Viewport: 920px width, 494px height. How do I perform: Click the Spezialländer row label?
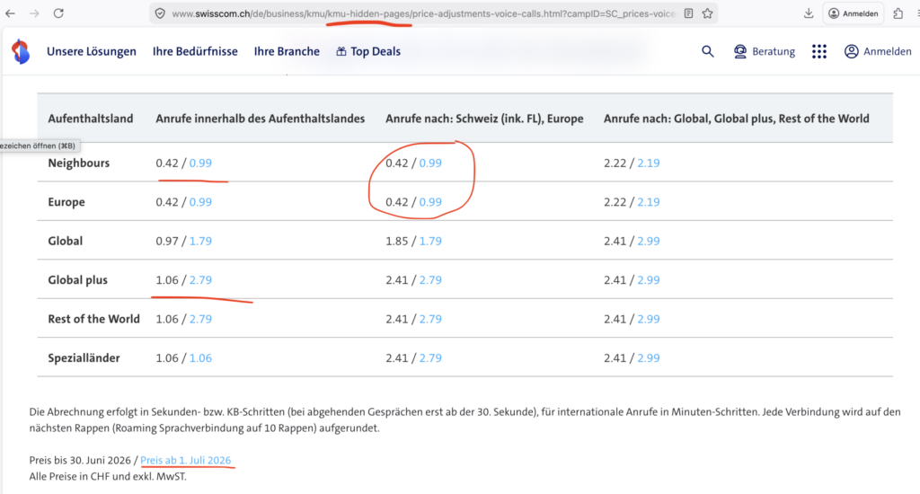[x=84, y=357]
